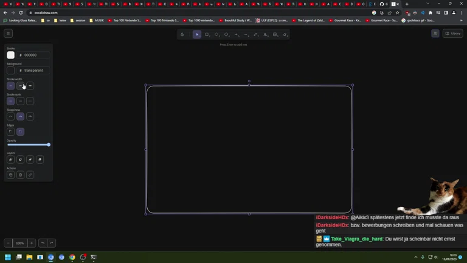Open the session bookmarks folder
This screenshot has width=467, height=263.
coord(77,21)
